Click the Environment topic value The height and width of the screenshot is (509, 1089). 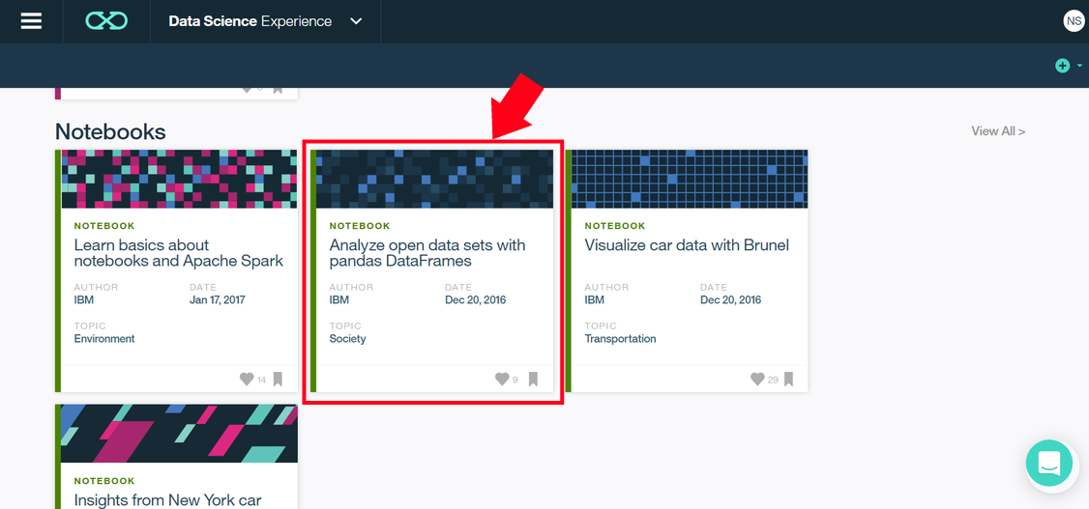pos(104,339)
